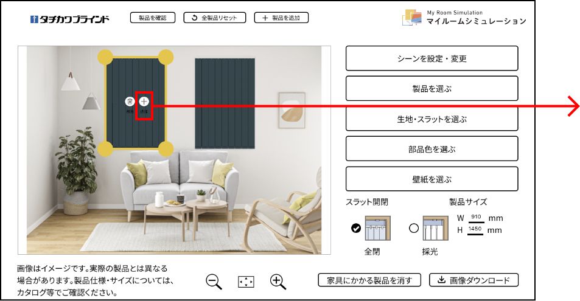580x301 pixels.
Task: Open the シーンを設定・変更 menu
Action: click(x=432, y=58)
